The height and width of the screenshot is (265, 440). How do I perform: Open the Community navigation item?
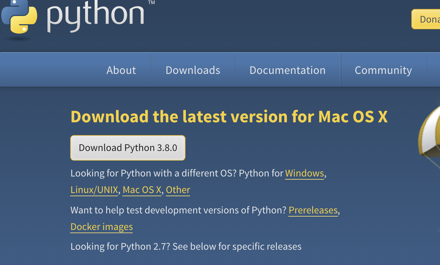click(383, 70)
